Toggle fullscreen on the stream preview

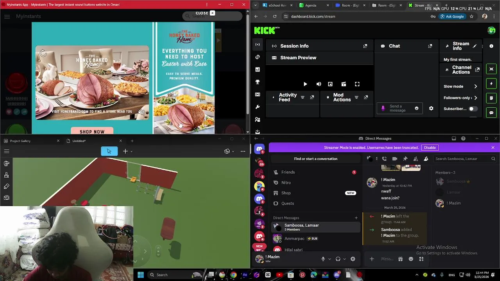click(357, 84)
